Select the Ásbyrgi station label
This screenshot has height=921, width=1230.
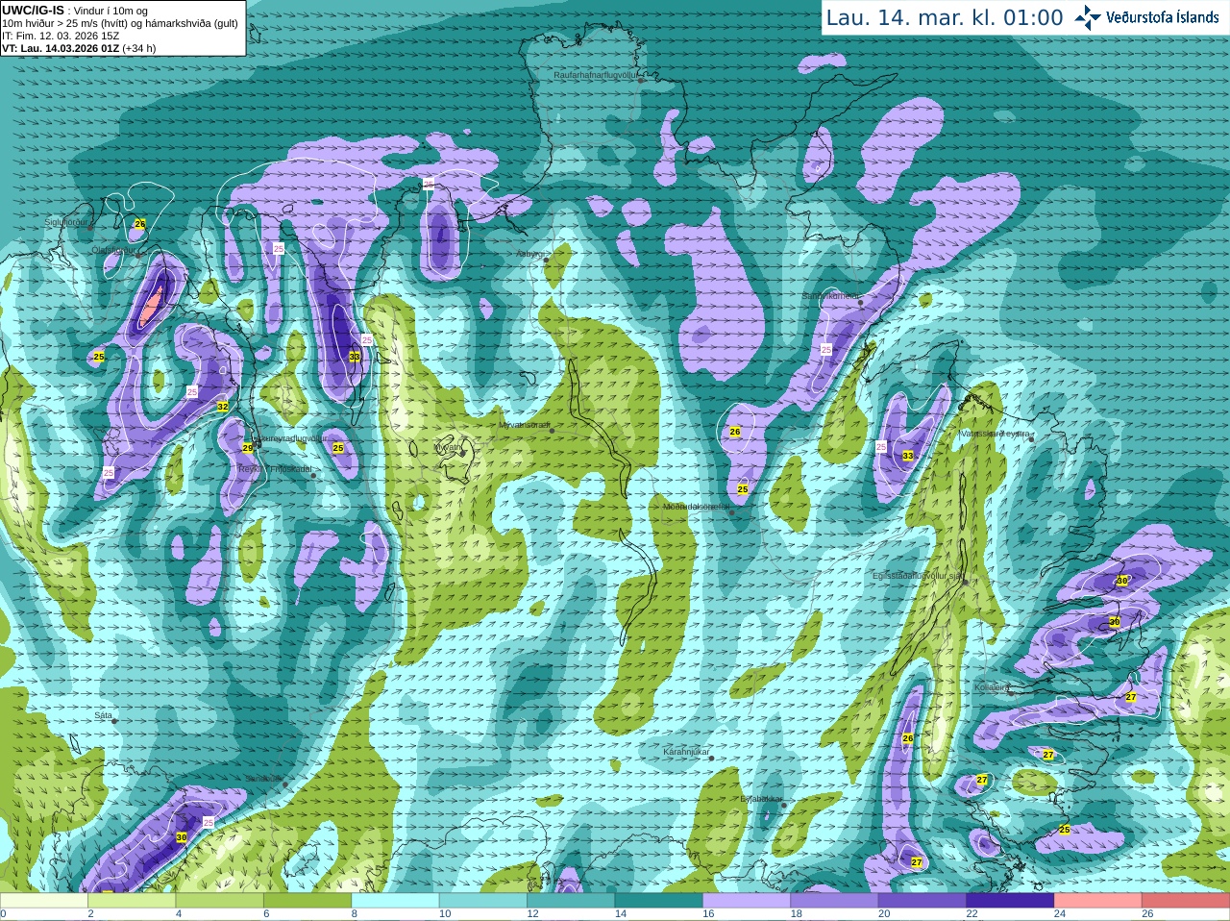[x=529, y=255]
